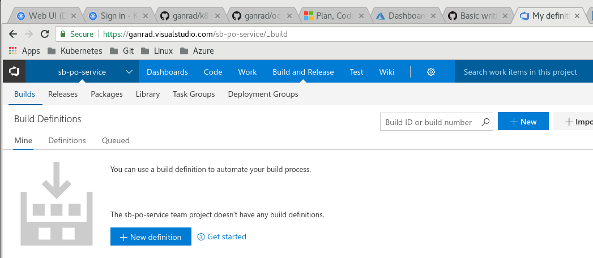Click the New definition button
Viewport: 593px width, 258px height.
[151, 237]
